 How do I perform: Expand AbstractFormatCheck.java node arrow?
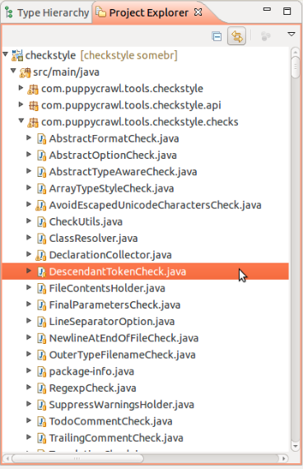tap(29, 138)
